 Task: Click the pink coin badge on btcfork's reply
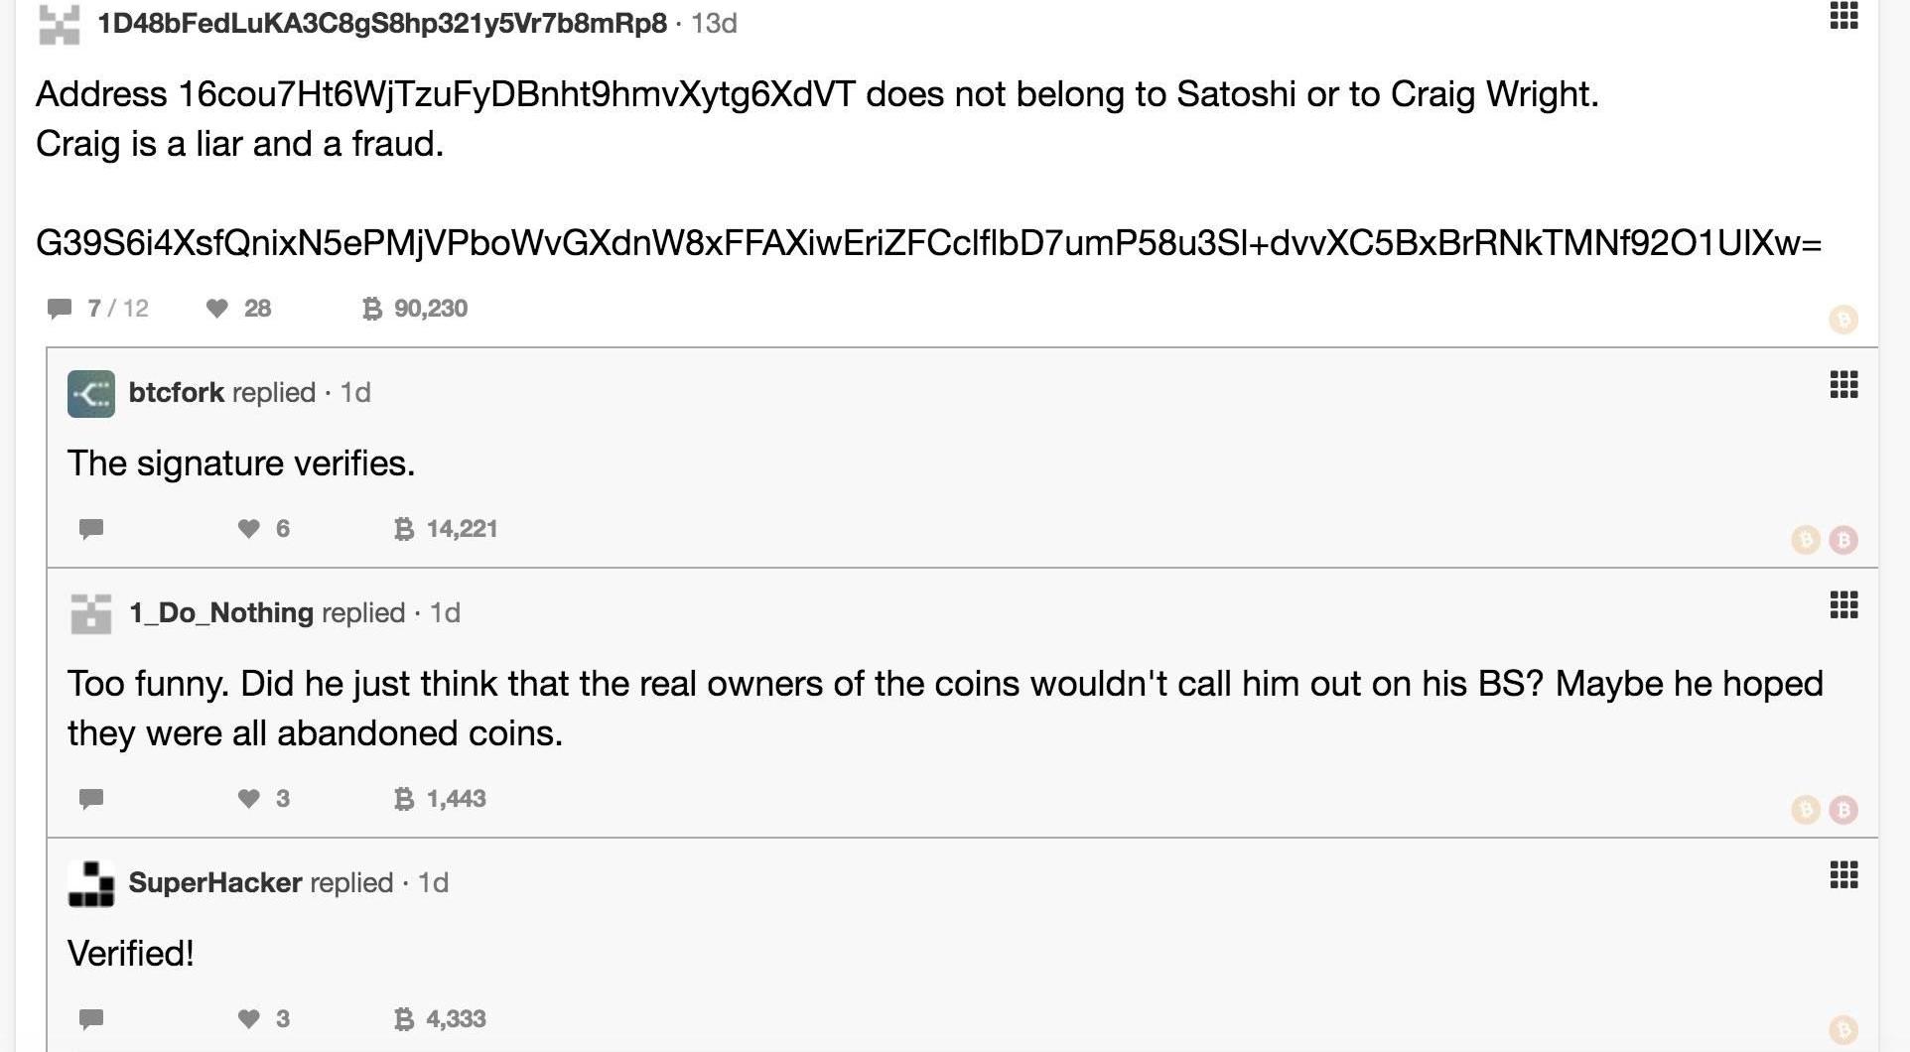1843,540
